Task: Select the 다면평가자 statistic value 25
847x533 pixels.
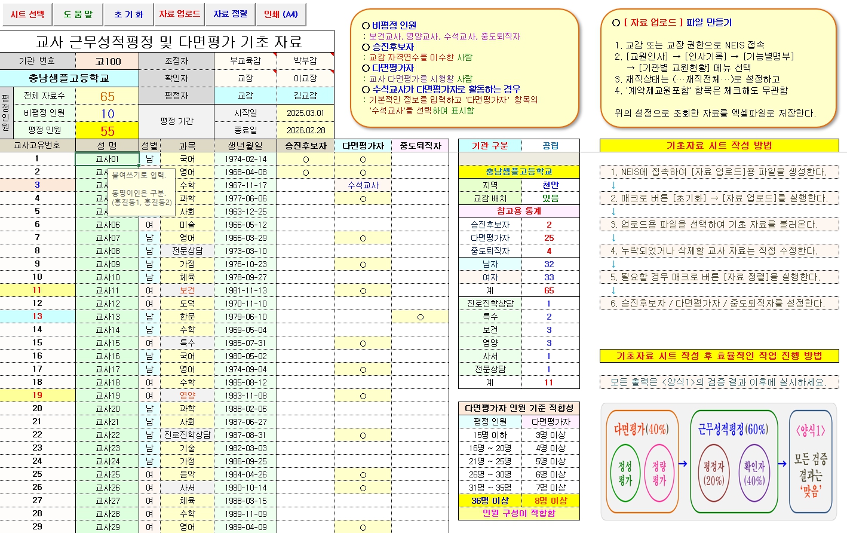Action: click(x=550, y=238)
